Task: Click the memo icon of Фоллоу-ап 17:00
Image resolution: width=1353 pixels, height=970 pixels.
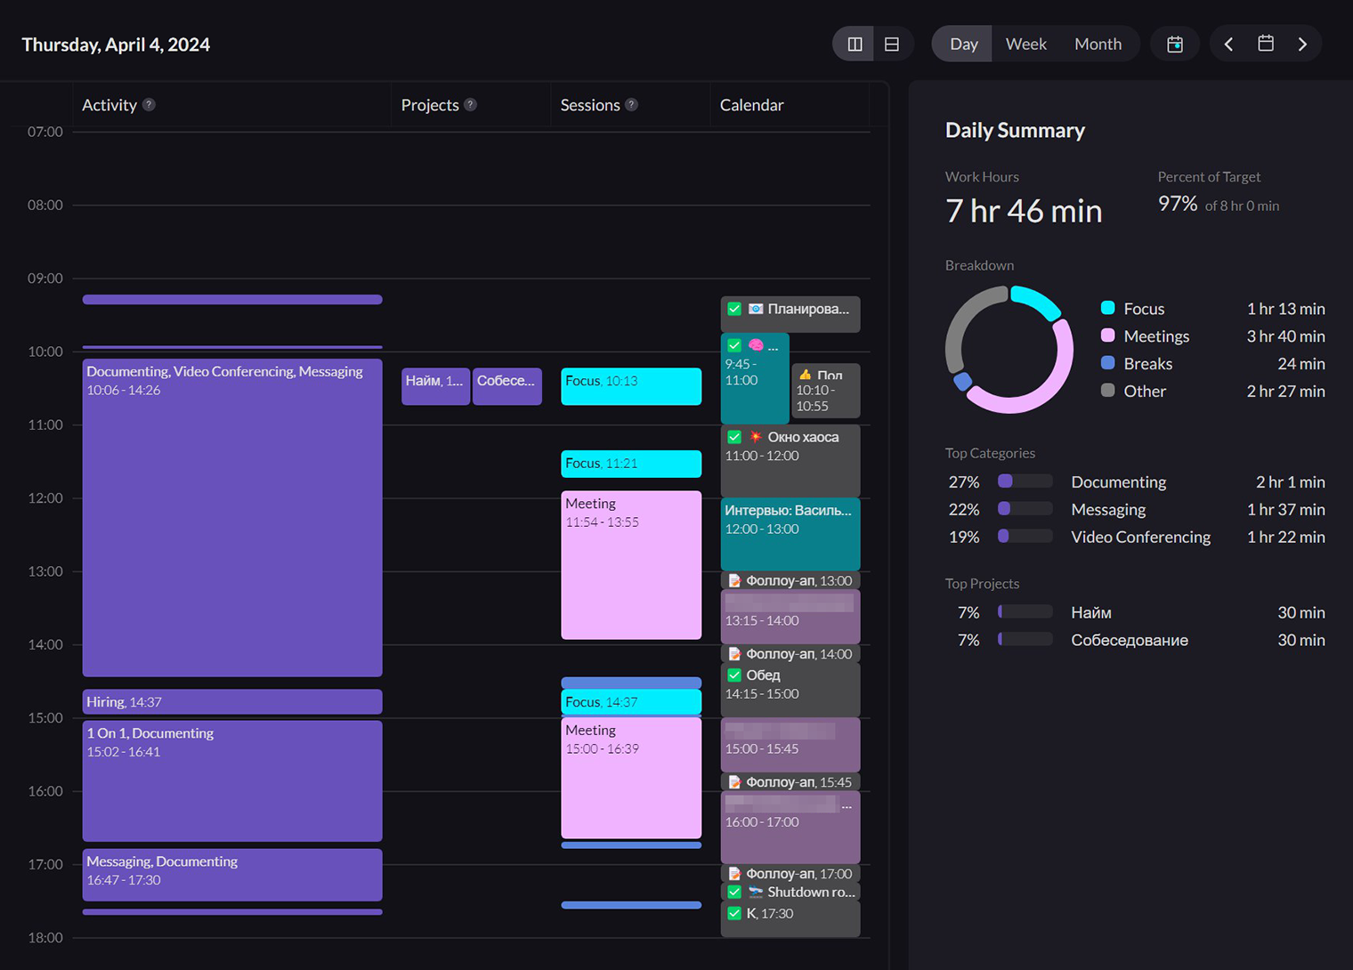Action: [x=734, y=873]
